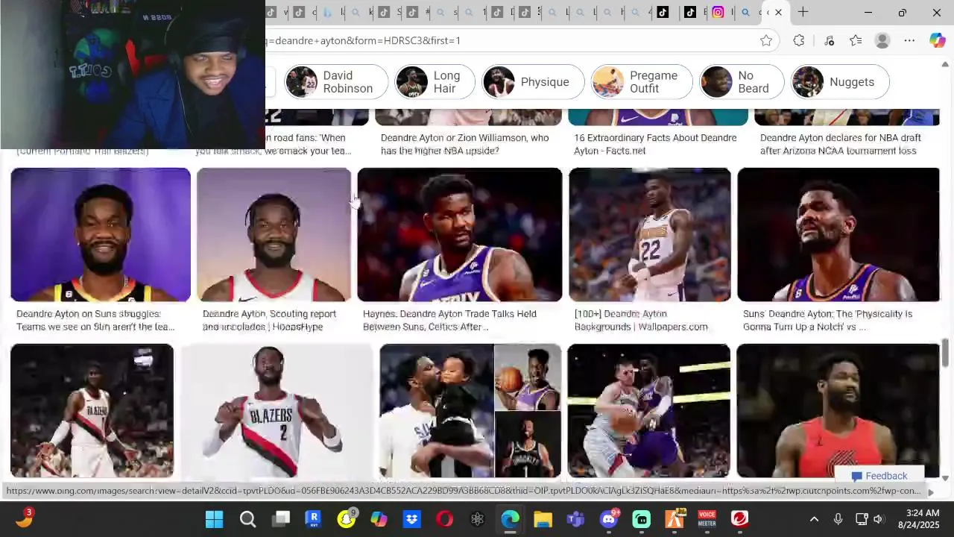Open Microsoft Teams from the taskbar
This screenshot has height=537, width=954.
pos(575,519)
